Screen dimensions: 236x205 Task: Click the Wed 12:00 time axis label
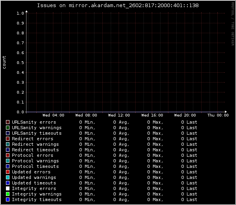click(119, 115)
